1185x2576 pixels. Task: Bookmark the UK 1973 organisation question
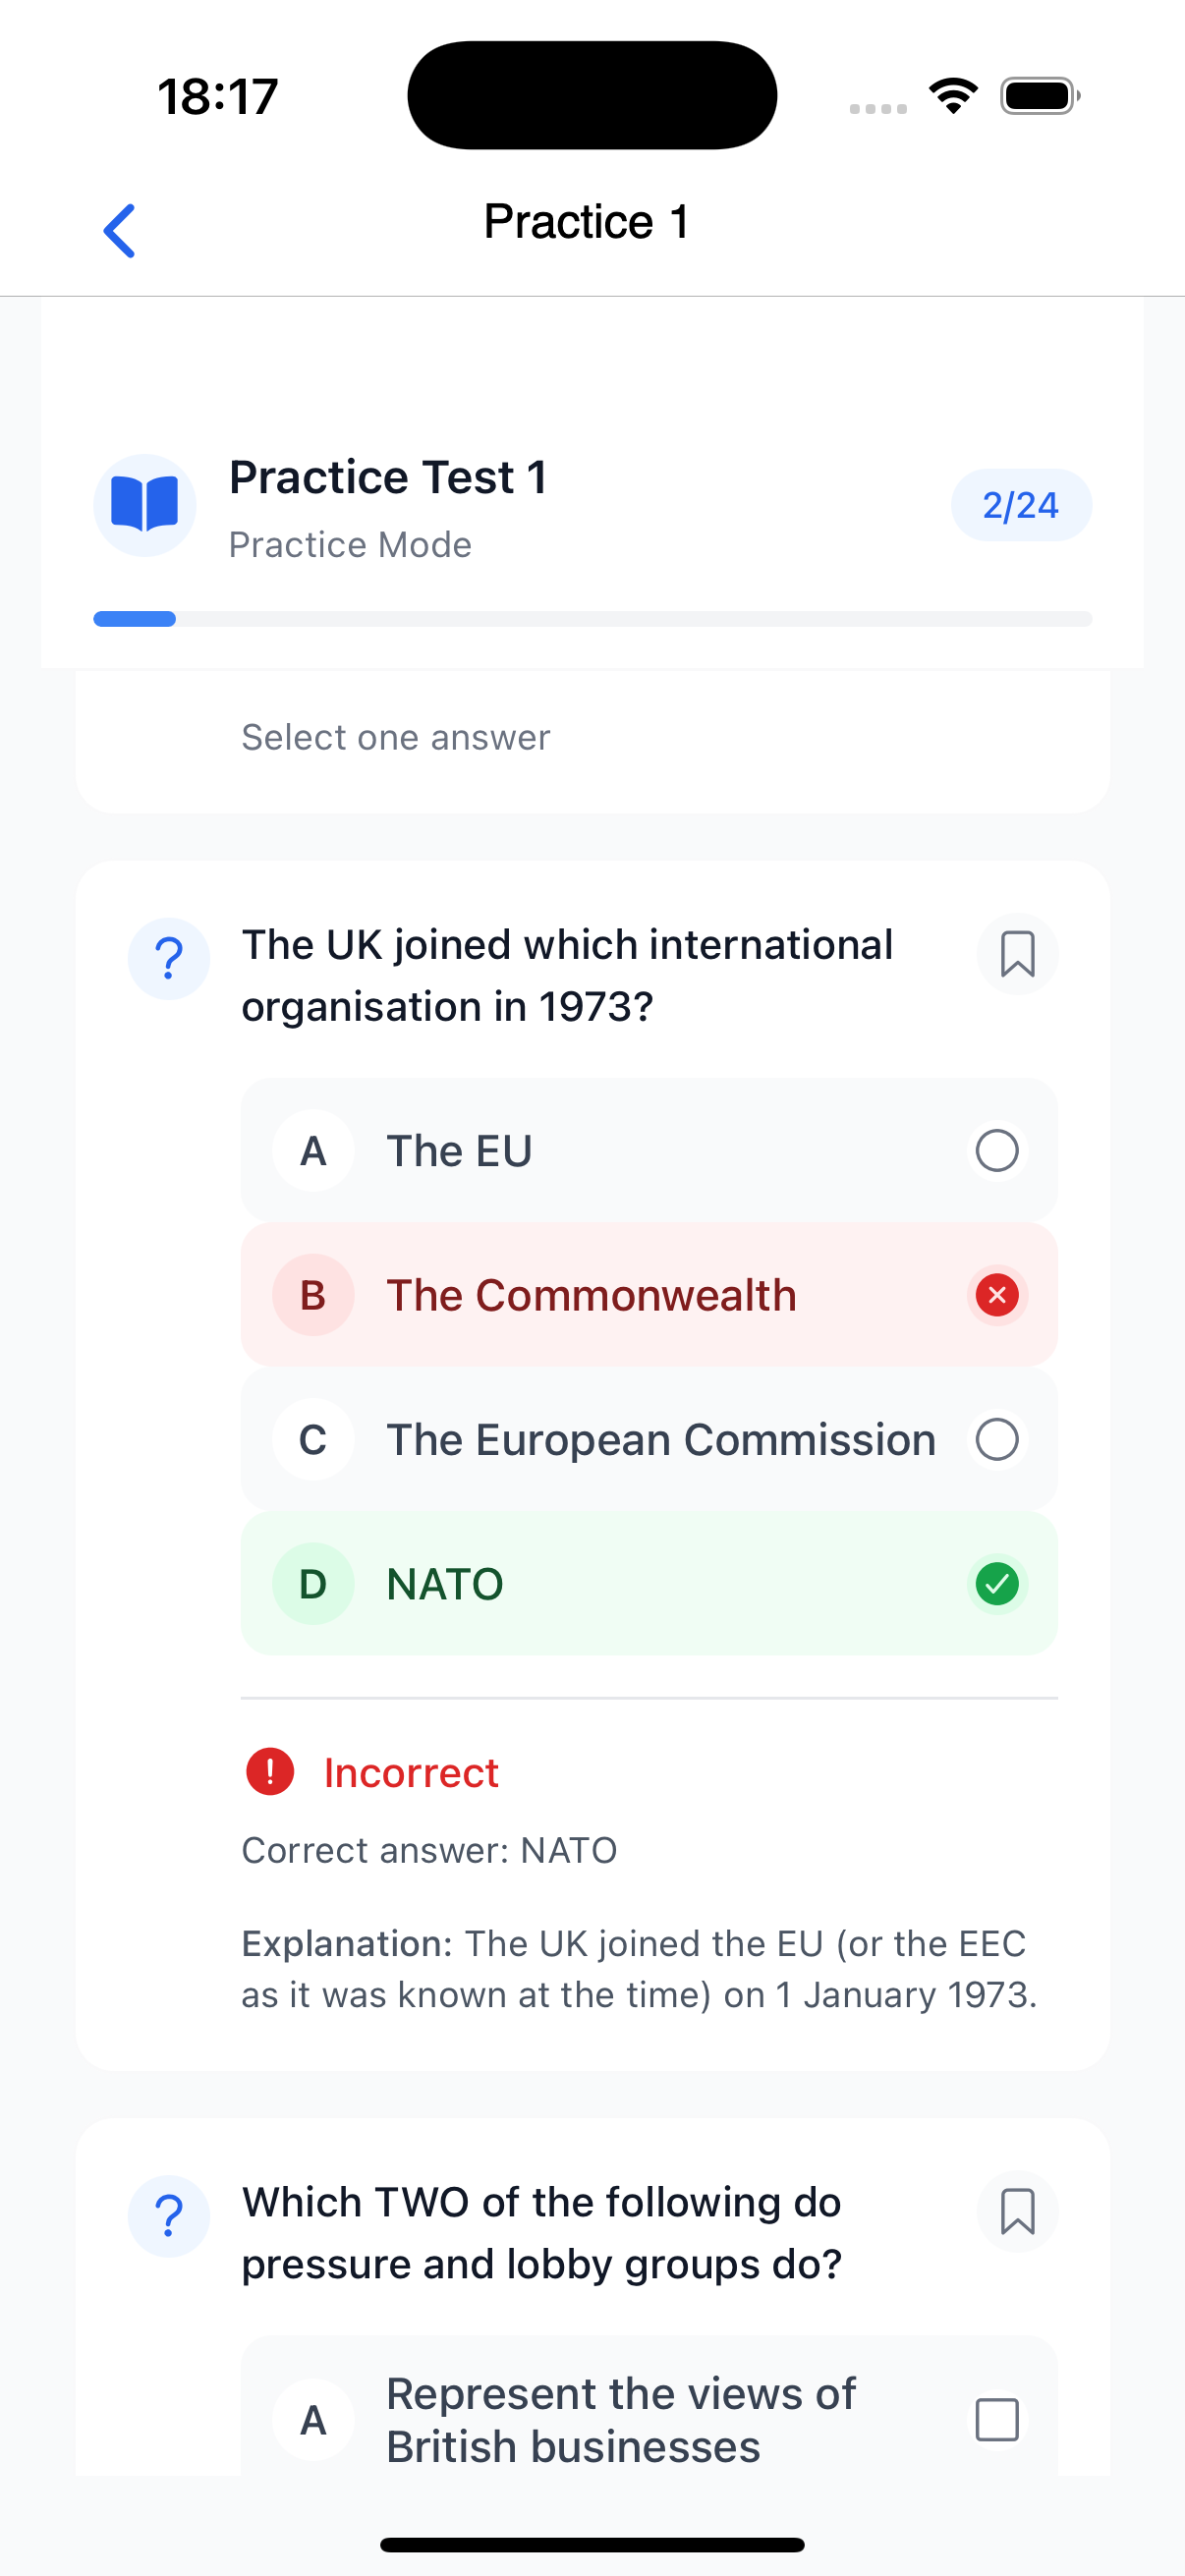click(1017, 954)
